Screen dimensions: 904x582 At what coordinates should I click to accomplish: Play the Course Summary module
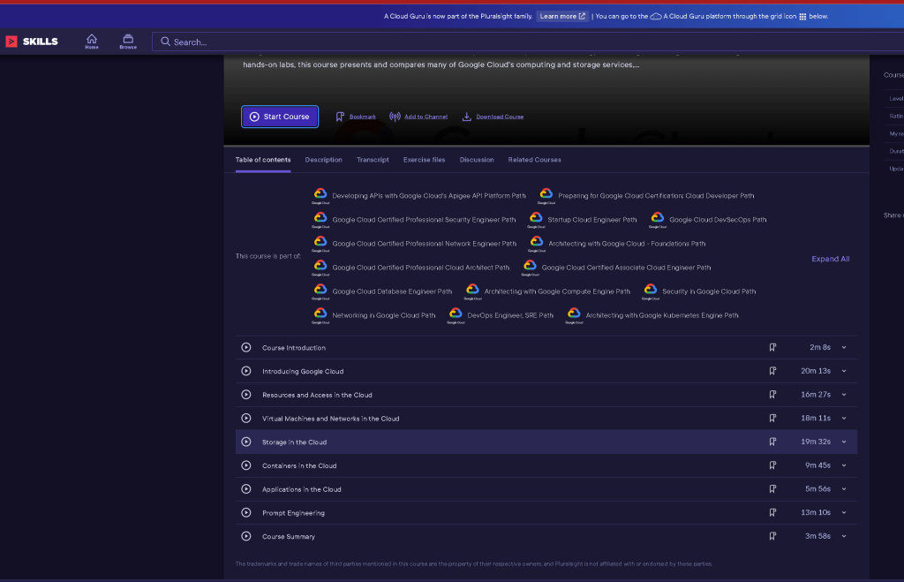point(246,536)
